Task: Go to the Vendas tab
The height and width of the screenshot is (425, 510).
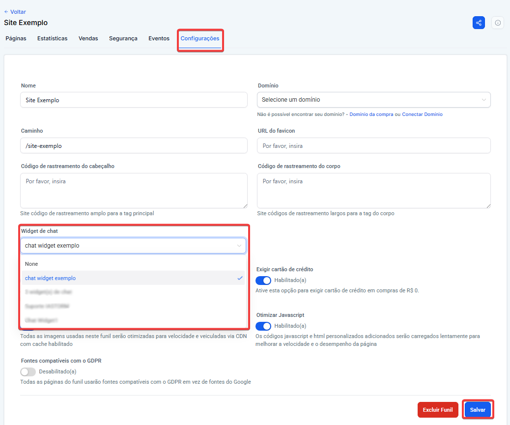Action: point(88,38)
